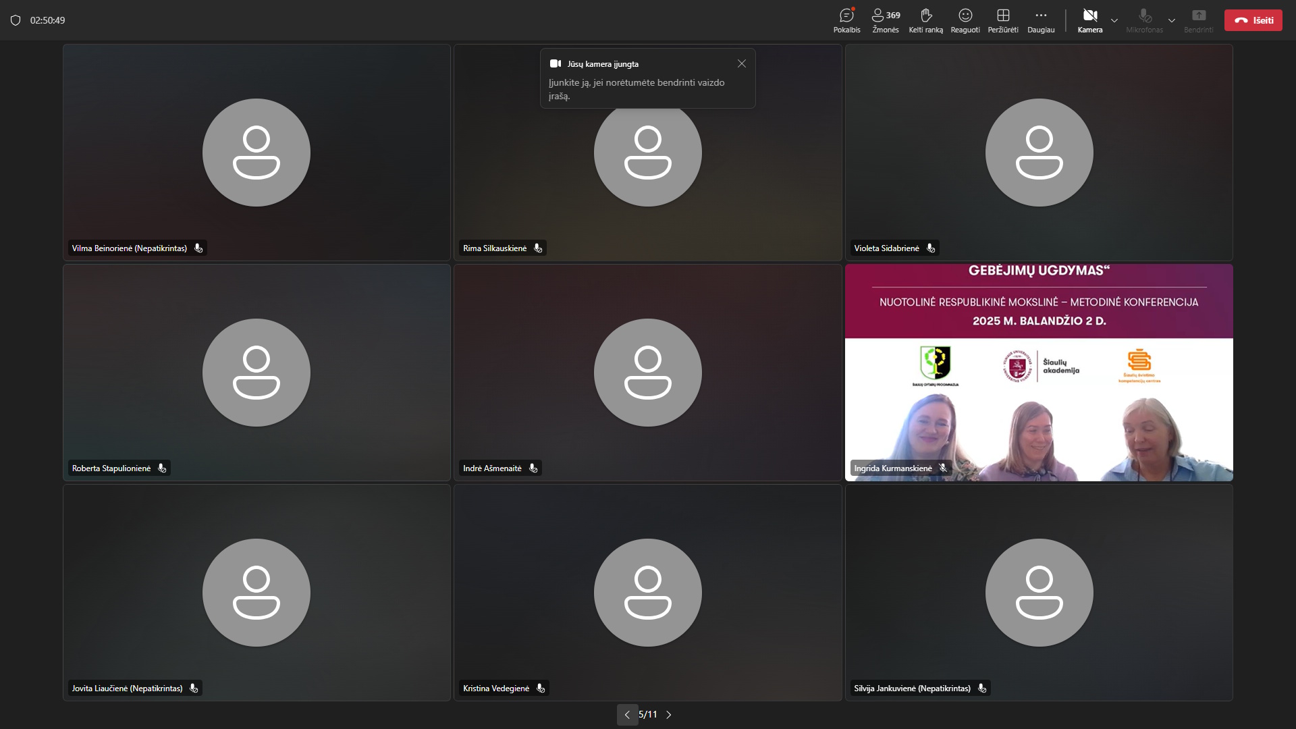
Task: Open the Pokalbis chat panel
Action: coord(846,20)
